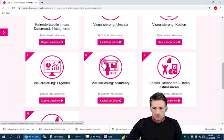Open downloaded jahres-bersicht2018.xlsx

[x=89, y=129]
